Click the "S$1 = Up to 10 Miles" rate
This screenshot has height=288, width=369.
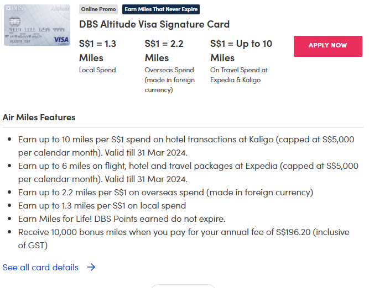pyautogui.click(x=241, y=50)
